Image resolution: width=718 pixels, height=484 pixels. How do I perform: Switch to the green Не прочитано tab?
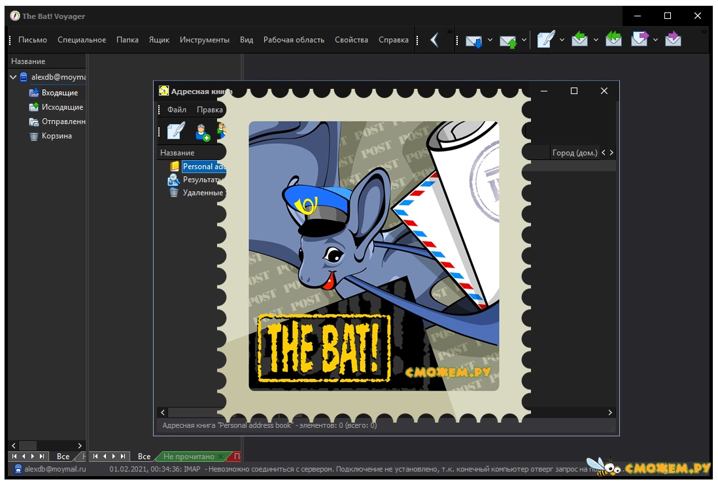point(189,457)
